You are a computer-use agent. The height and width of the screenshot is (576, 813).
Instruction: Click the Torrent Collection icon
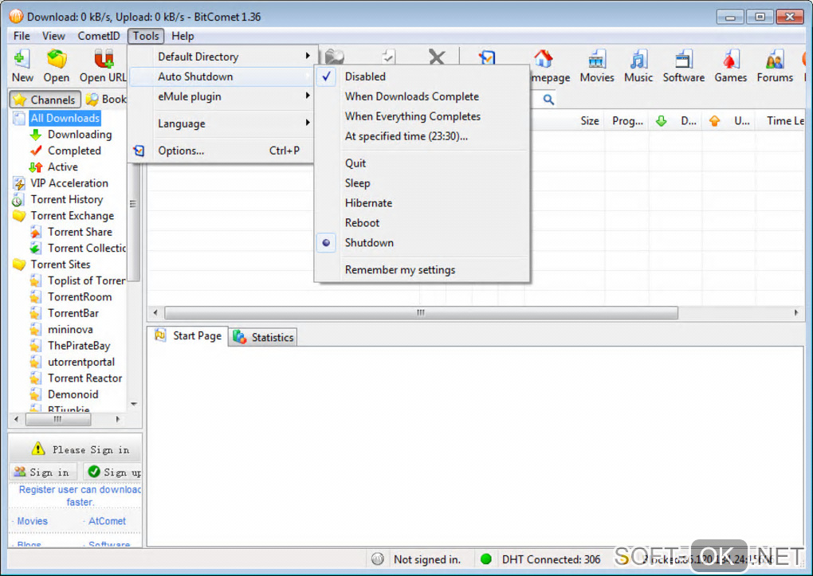click(x=35, y=249)
